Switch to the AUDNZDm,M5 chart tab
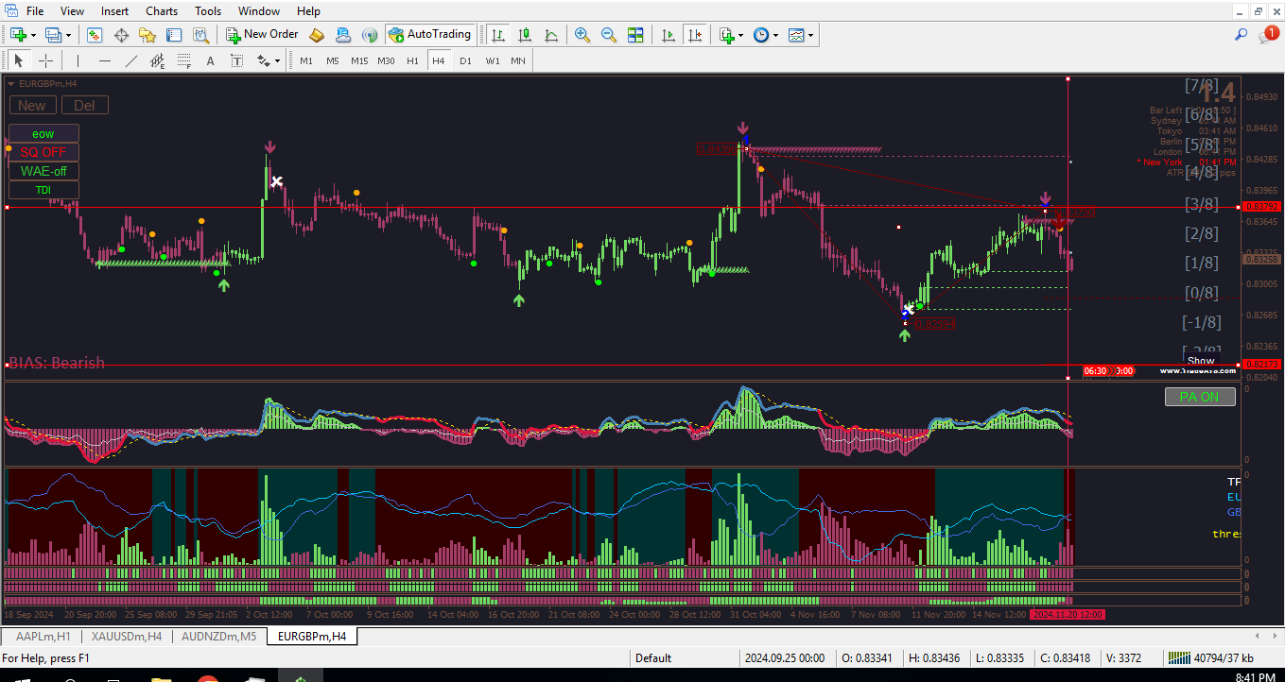 pos(219,637)
